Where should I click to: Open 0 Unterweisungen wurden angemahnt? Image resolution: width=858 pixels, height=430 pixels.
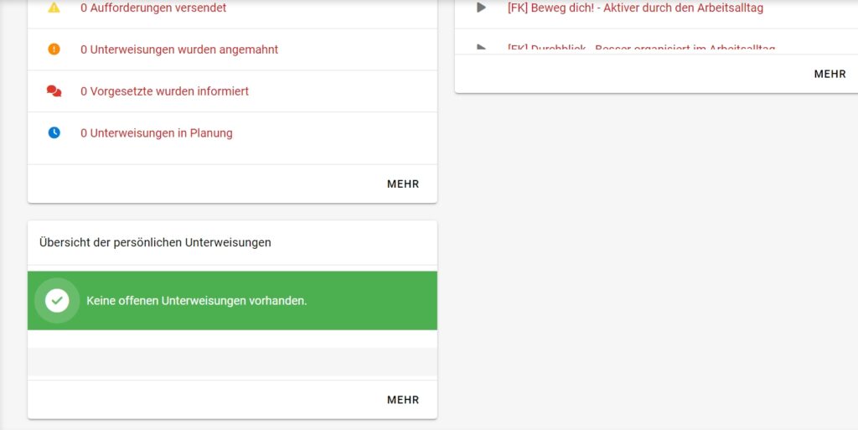[179, 49]
